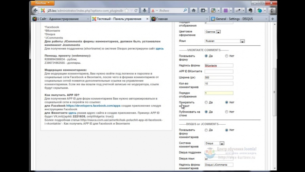
Task: Switch to the 'Главная' tab
Action: click(180, 19)
